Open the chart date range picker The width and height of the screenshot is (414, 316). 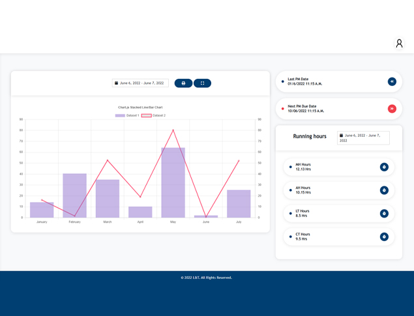click(x=141, y=83)
